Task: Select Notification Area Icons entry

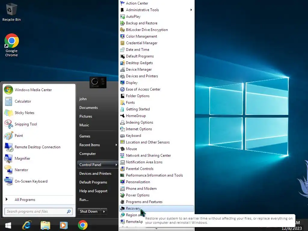Action: [x=156, y=162]
